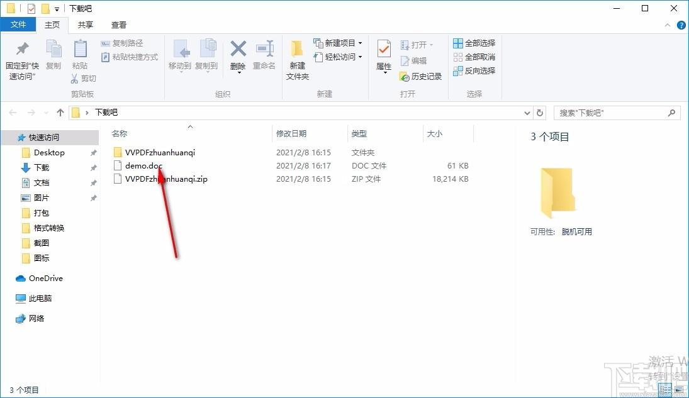
Task: Open Help with the question mark icon
Action: 681,26
